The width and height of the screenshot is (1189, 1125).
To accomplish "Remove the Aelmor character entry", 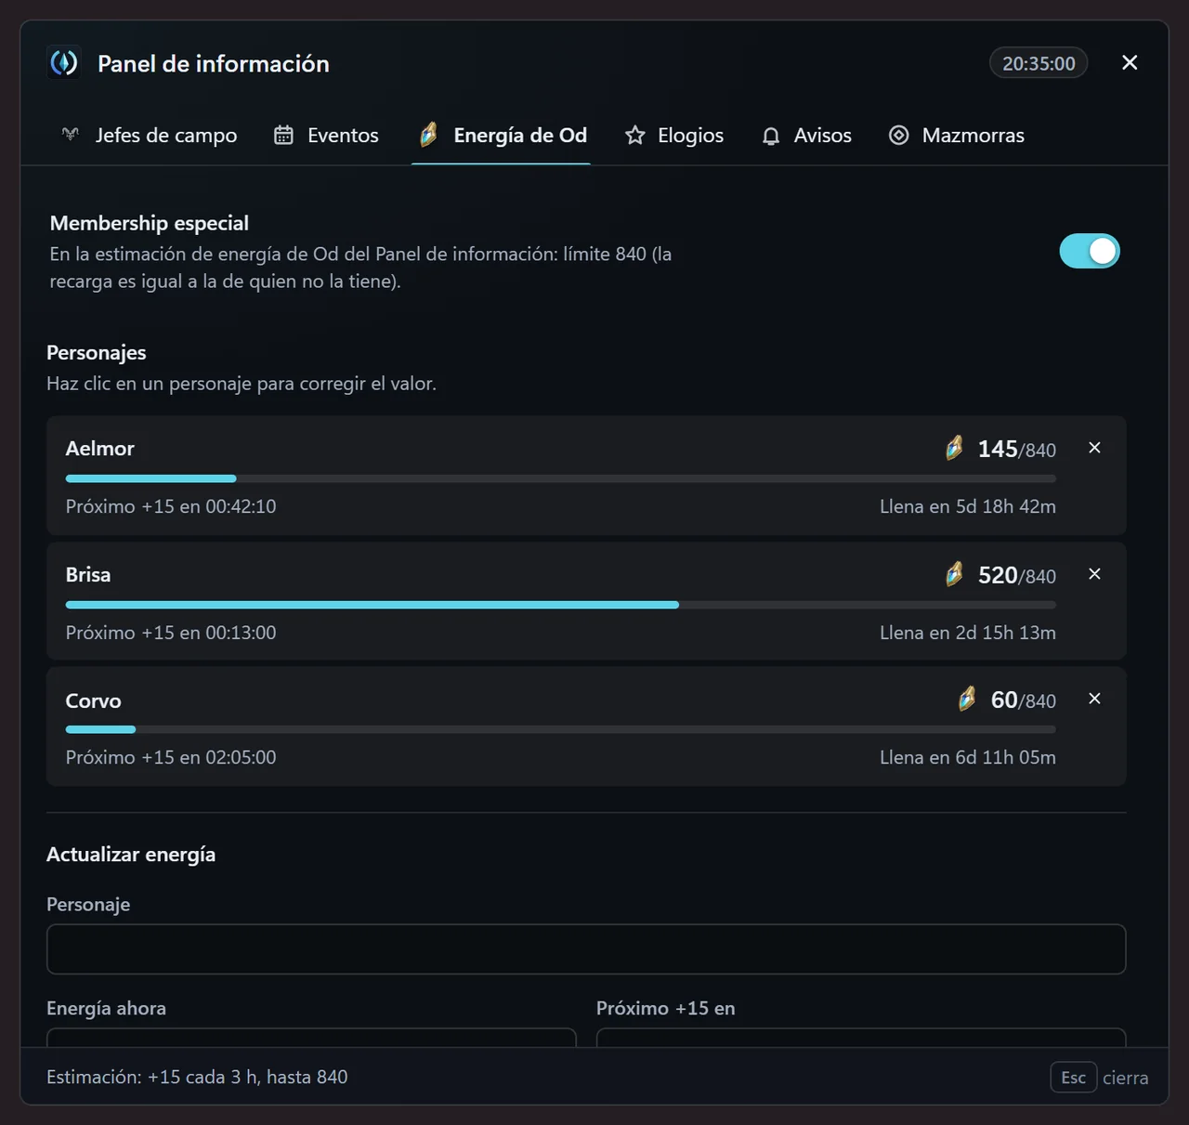I will [x=1095, y=448].
